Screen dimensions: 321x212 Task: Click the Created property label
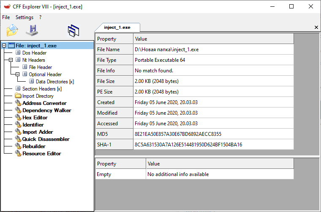[106, 102]
